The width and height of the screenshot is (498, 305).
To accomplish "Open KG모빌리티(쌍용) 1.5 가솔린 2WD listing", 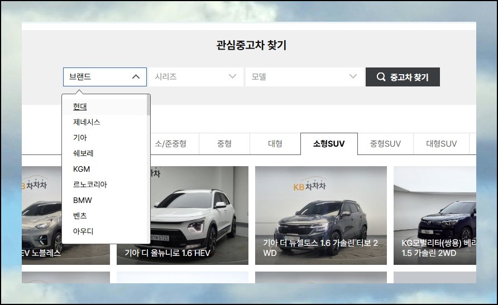I will tap(435, 216).
